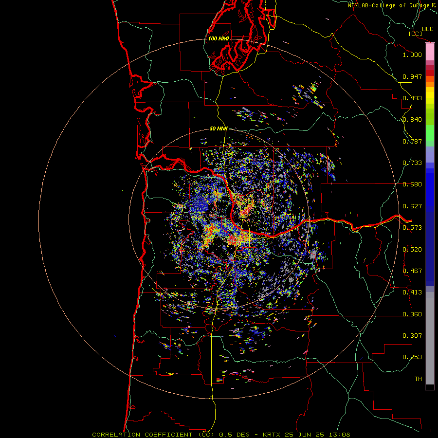
Task: Click the KRTX 25 JUN 25 13:08 timestamp
Action: point(307,435)
